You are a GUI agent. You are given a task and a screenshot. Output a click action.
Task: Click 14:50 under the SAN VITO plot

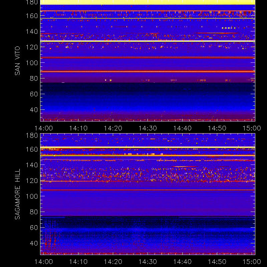[217, 128]
